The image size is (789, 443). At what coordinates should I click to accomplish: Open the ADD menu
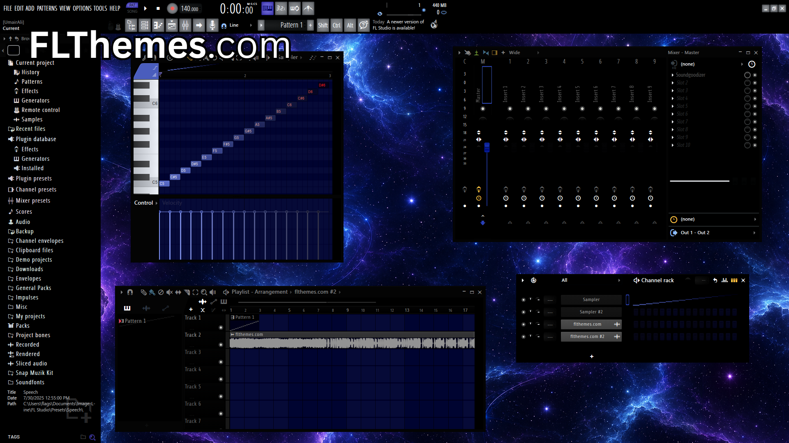click(30, 8)
